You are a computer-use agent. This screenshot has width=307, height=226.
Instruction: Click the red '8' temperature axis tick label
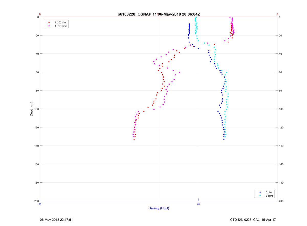point(40,14)
